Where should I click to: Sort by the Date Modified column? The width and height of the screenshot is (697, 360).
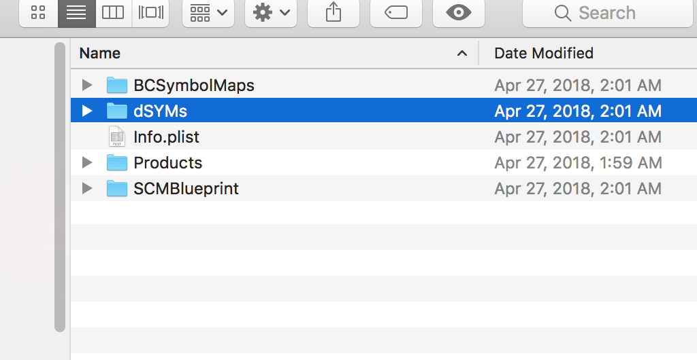(x=544, y=53)
